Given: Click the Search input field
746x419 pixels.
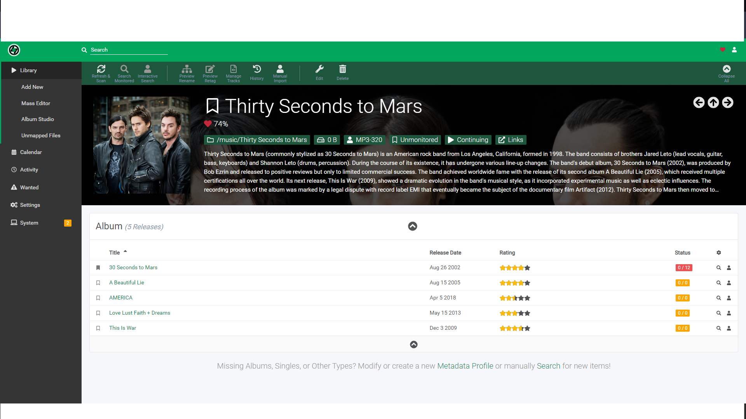Looking at the screenshot, I should pyautogui.click(x=128, y=50).
